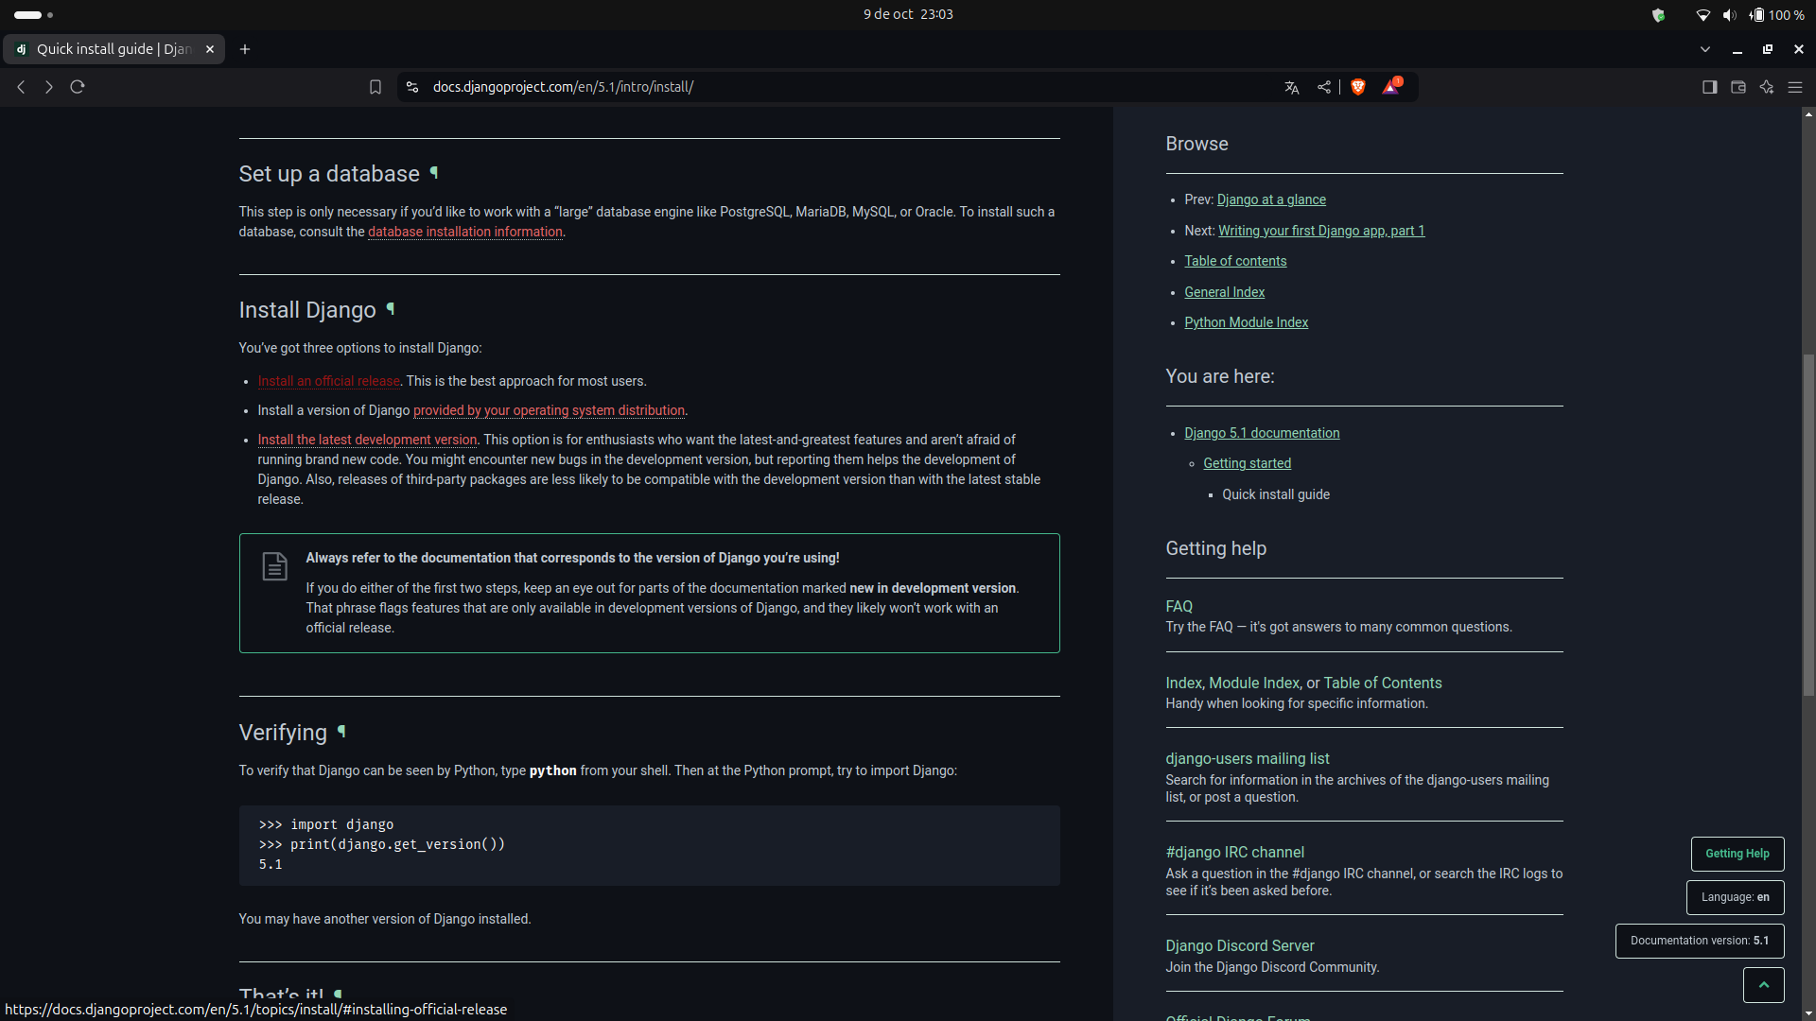Share this page using share icon
1816x1021 pixels.
(1324, 87)
